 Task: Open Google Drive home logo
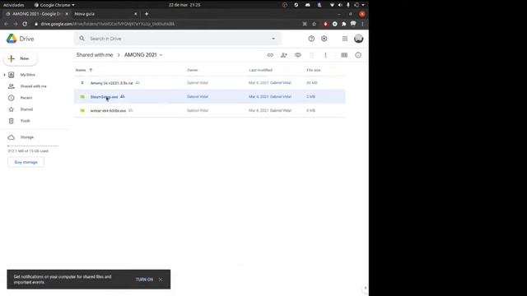pos(20,39)
